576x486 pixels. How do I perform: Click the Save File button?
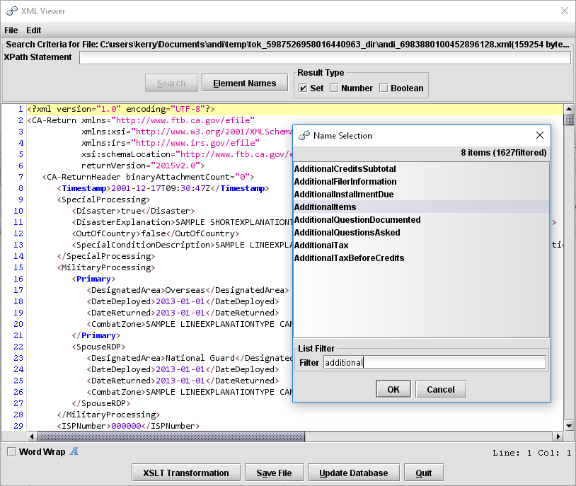[x=274, y=473]
